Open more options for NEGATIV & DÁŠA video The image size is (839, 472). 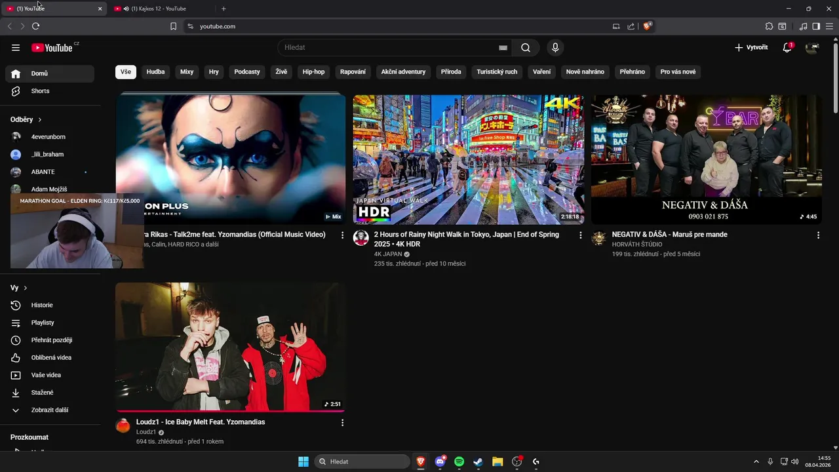pos(818,235)
